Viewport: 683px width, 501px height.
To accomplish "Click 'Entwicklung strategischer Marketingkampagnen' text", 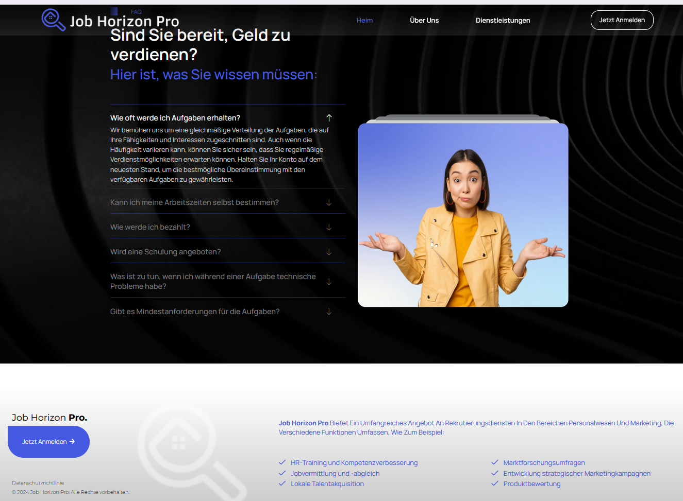I will (x=577, y=474).
